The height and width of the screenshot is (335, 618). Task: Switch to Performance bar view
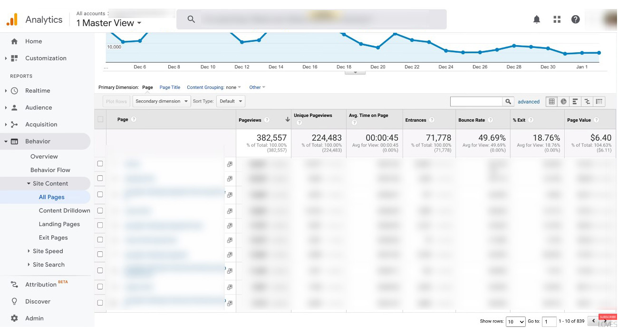tap(575, 102)
